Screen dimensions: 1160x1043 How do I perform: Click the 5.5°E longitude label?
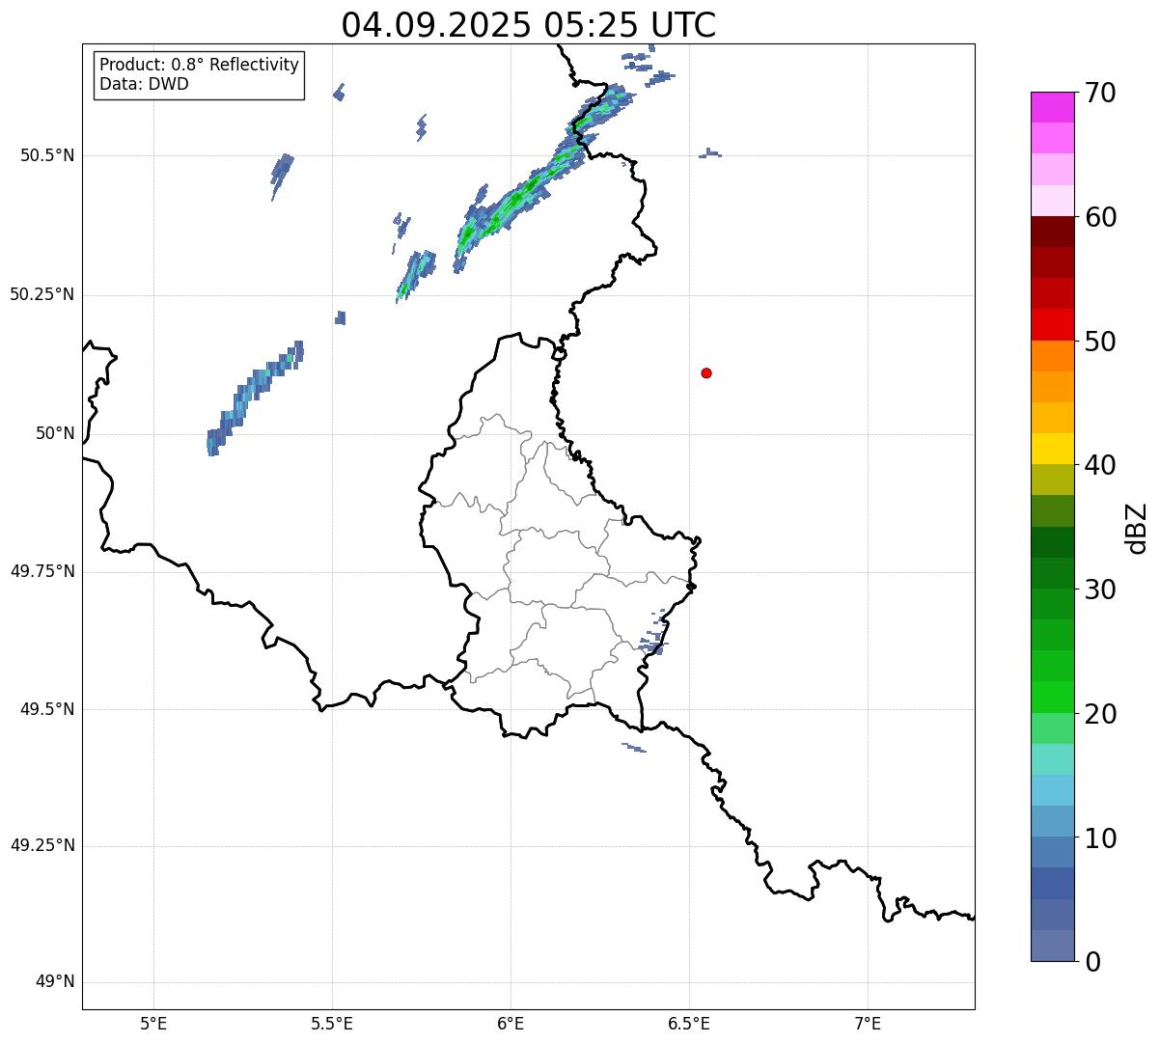tap(332, 1023)
